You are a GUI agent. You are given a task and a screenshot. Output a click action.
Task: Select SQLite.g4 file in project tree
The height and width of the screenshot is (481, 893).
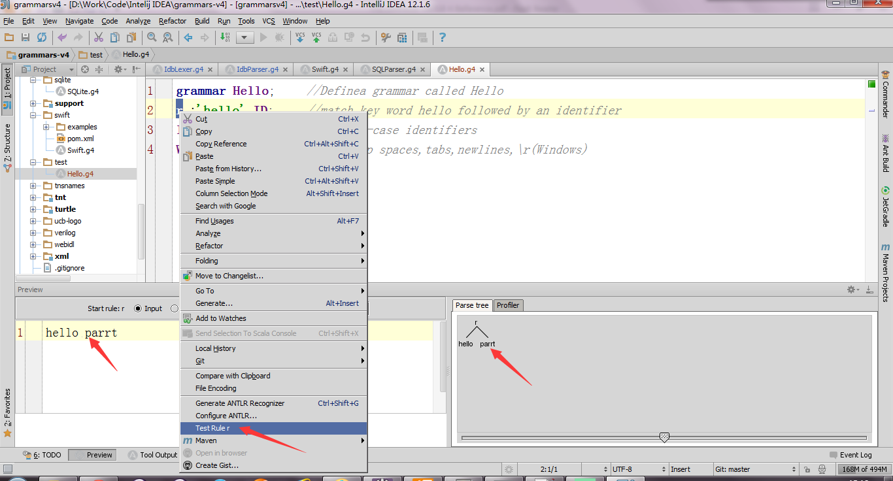coord(77,91)
